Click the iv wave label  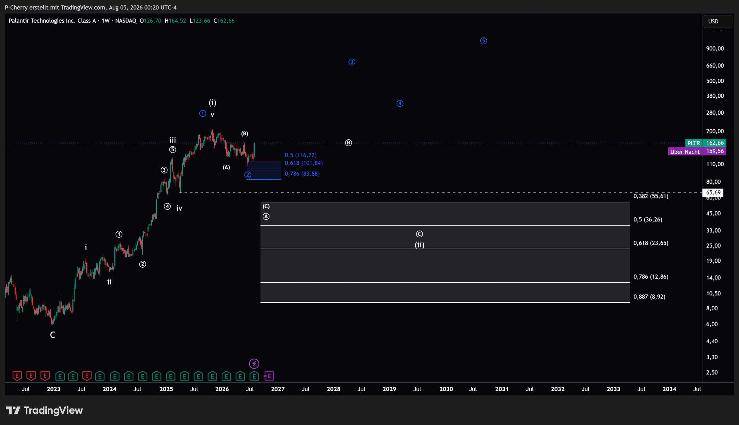pos(179,208)
